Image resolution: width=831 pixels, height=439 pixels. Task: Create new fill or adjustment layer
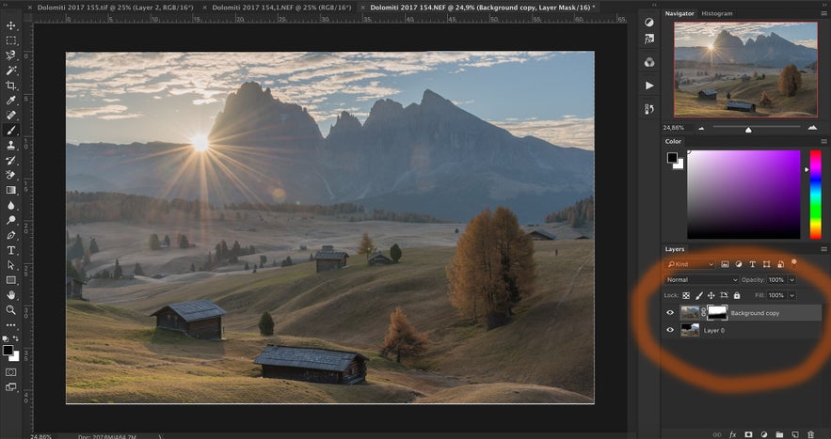(763, 434)
